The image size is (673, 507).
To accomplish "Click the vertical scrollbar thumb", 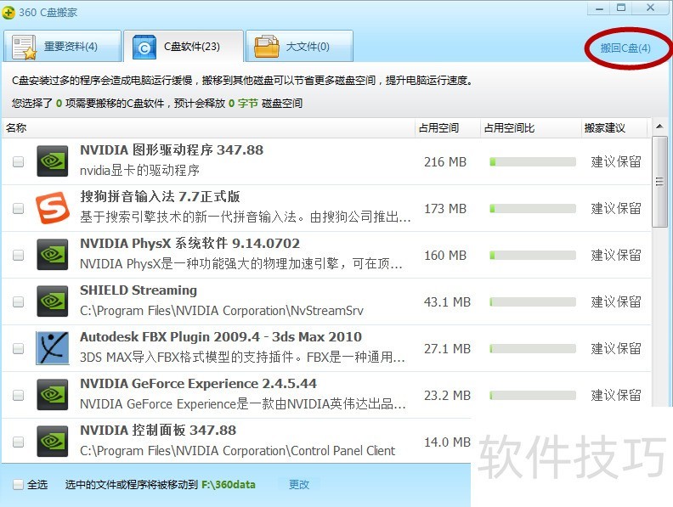I will 659,182.
